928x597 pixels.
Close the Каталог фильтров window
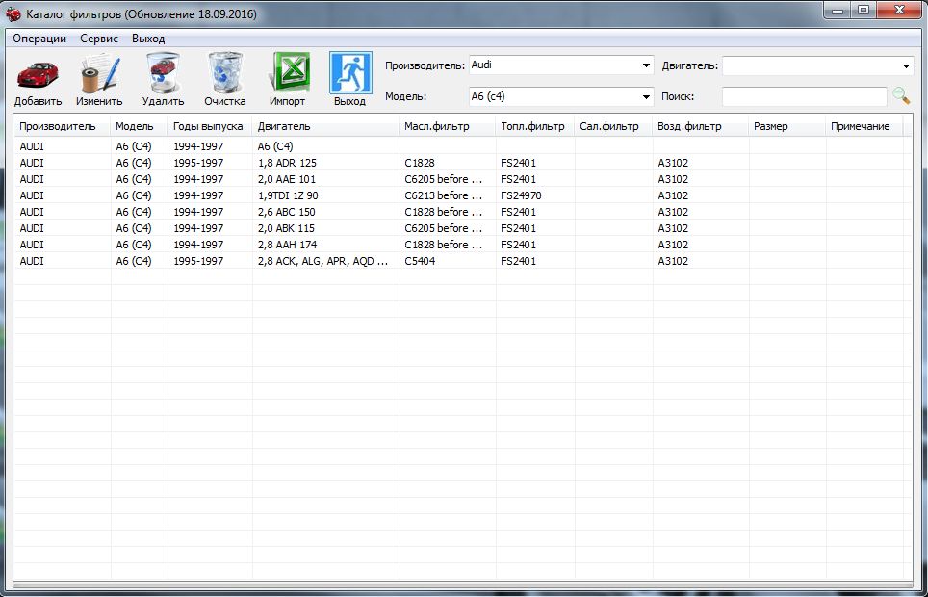(x=899, y=10)
